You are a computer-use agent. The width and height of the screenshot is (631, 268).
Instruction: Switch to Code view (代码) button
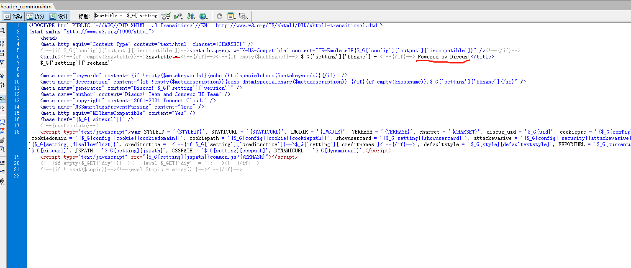[x=13, y=16]
